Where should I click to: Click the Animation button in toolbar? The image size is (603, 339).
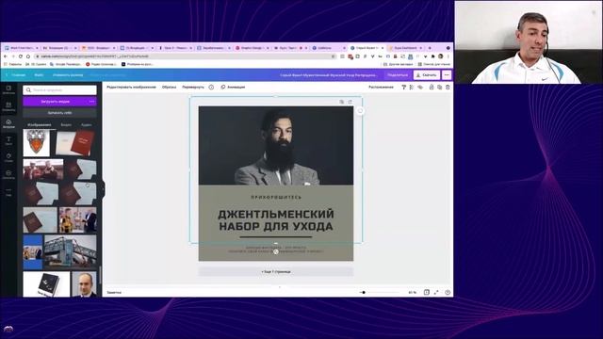pos(233,88)
